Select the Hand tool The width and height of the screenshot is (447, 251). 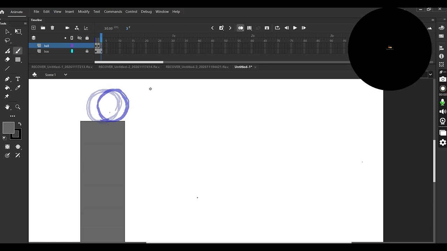(7, 107)
